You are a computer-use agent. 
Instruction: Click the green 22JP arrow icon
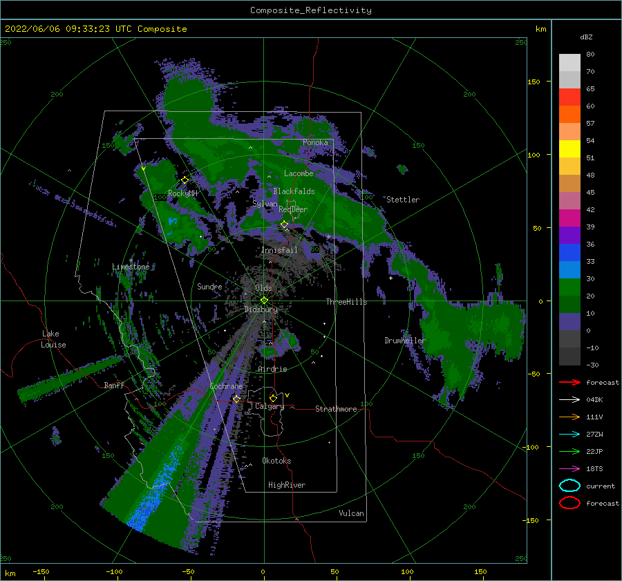click(569, 451)
